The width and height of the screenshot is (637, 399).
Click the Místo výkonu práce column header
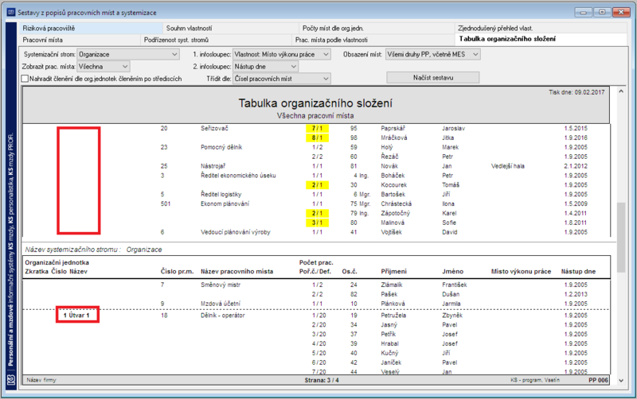tap(521, 272)
